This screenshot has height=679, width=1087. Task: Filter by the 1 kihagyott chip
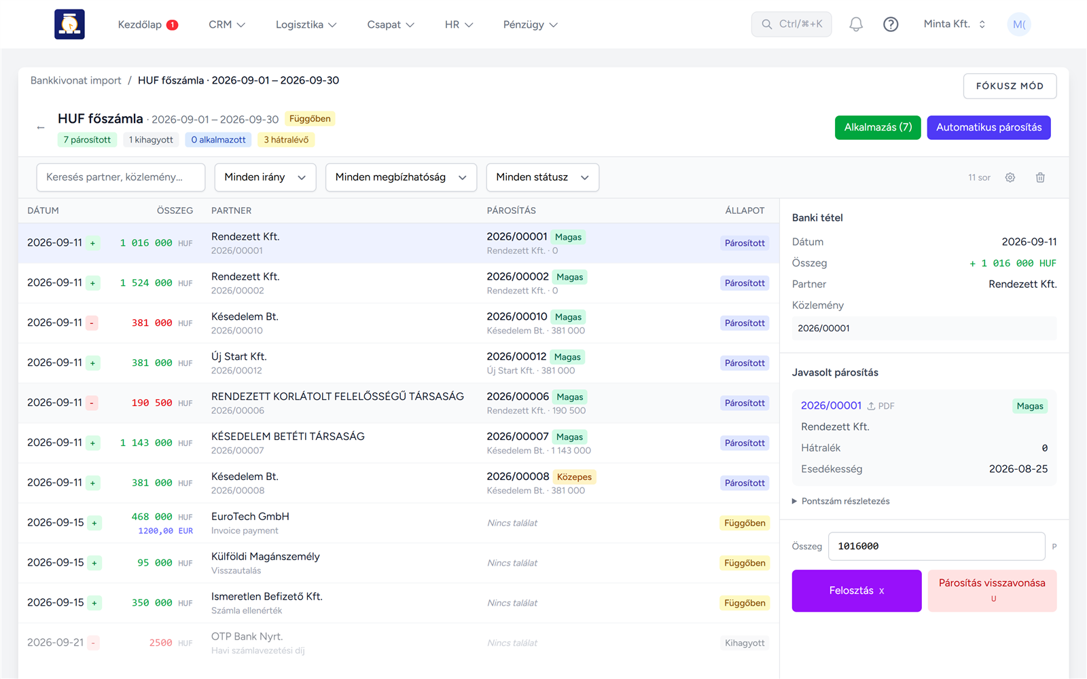(x=151, y=140)
